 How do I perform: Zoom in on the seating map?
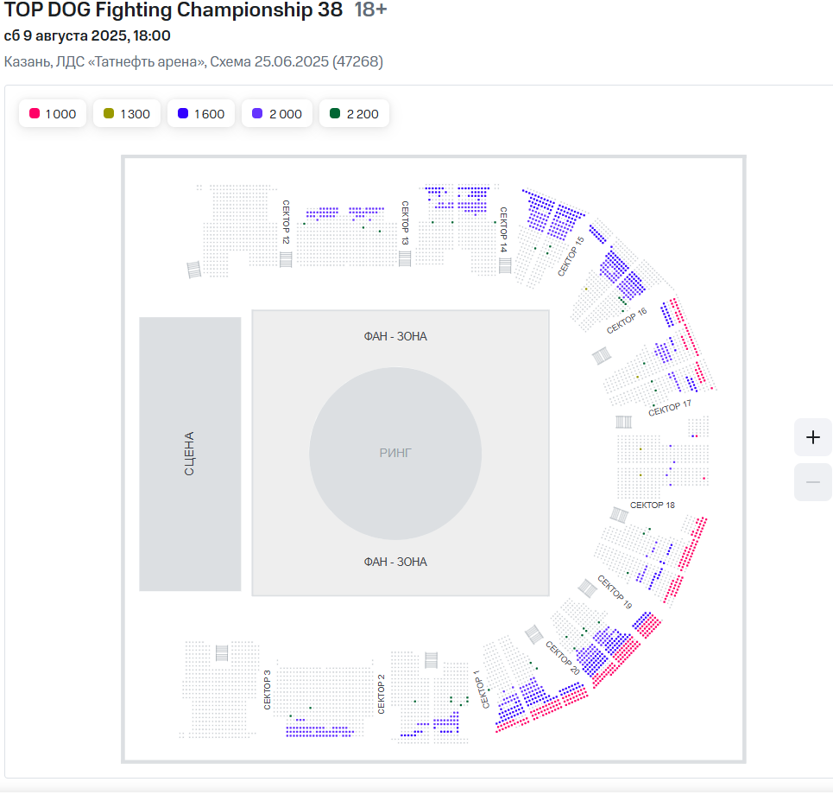point(812,437)
